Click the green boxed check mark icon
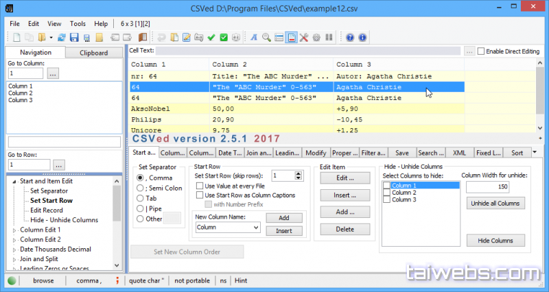This screenshot has height=292, width=549. coord(224,38)
